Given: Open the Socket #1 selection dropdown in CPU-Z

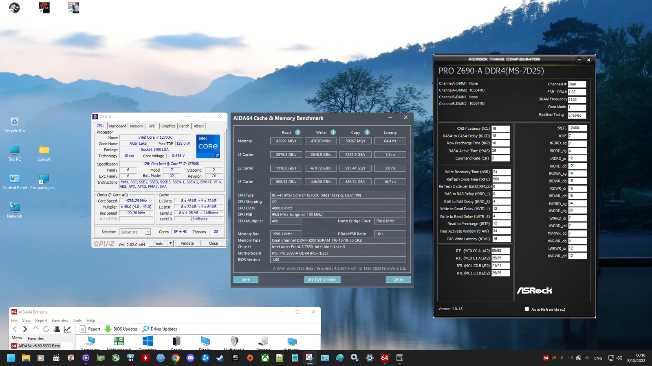Looking at the screenshot, I should 135,232.
